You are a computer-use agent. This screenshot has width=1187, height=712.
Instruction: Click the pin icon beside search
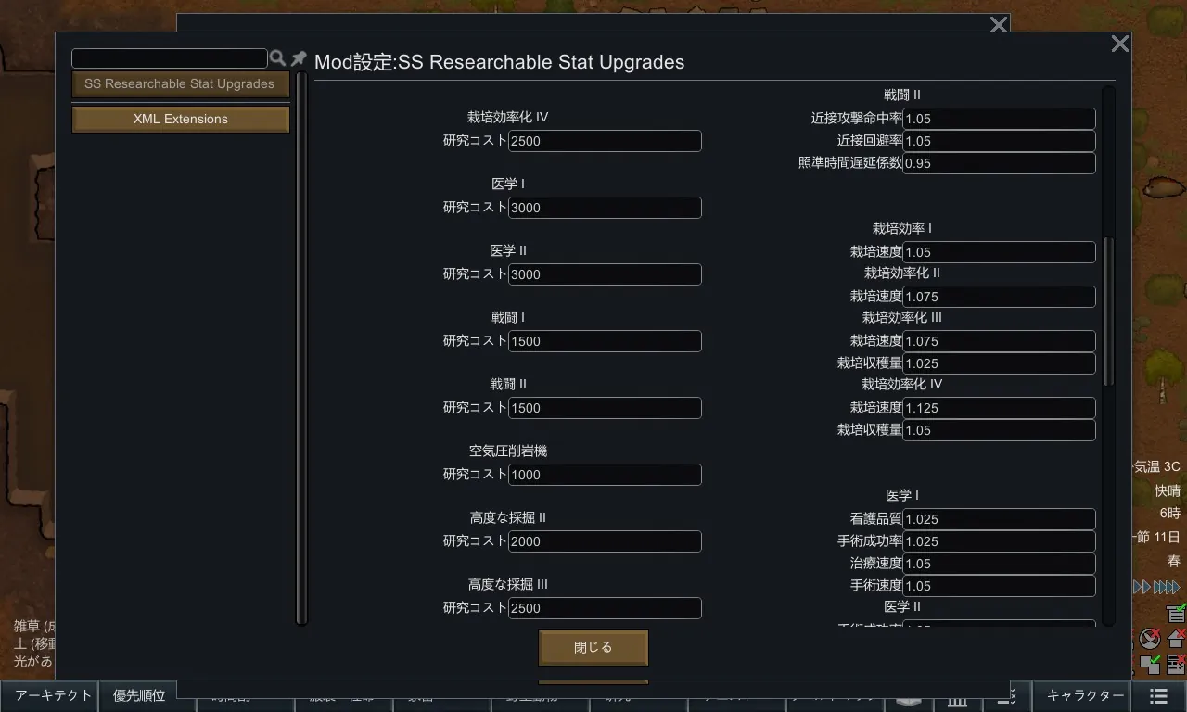[x=299, y=58]
